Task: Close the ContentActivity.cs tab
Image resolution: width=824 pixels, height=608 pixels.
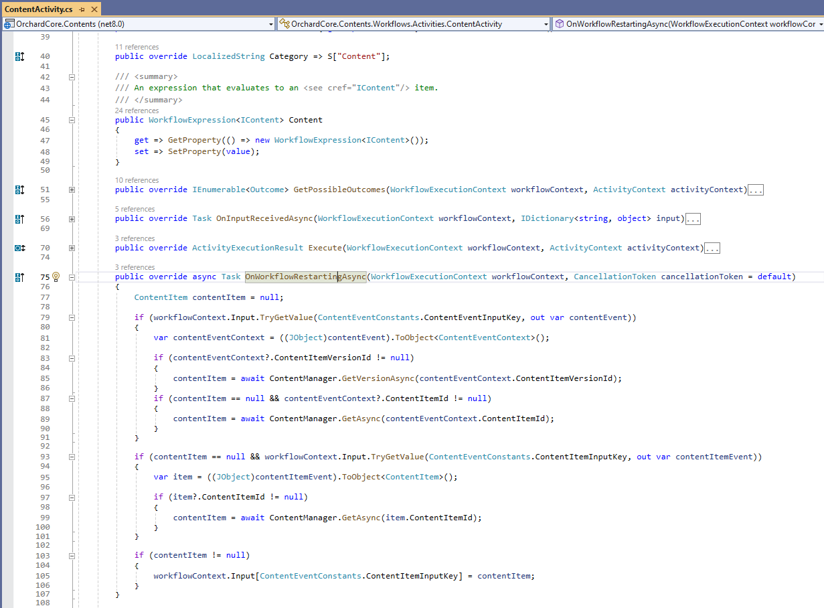Action: [94, 9]
